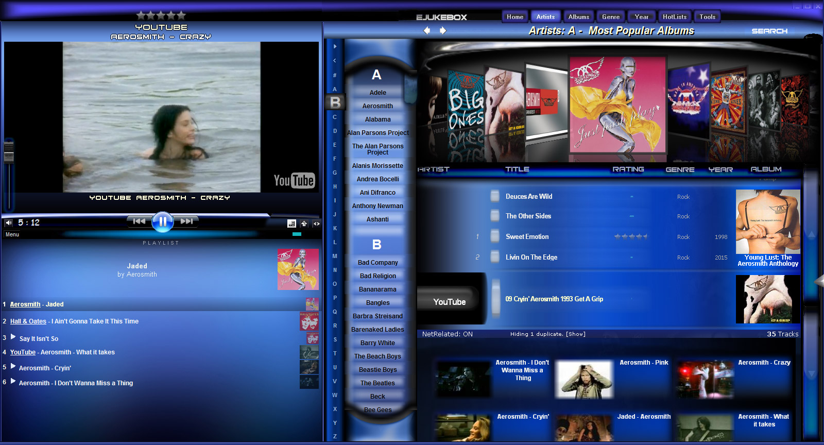Click the playlist layout icon beside the timer
This screenshot has width=824, height=445.
[x=291, y=224]
